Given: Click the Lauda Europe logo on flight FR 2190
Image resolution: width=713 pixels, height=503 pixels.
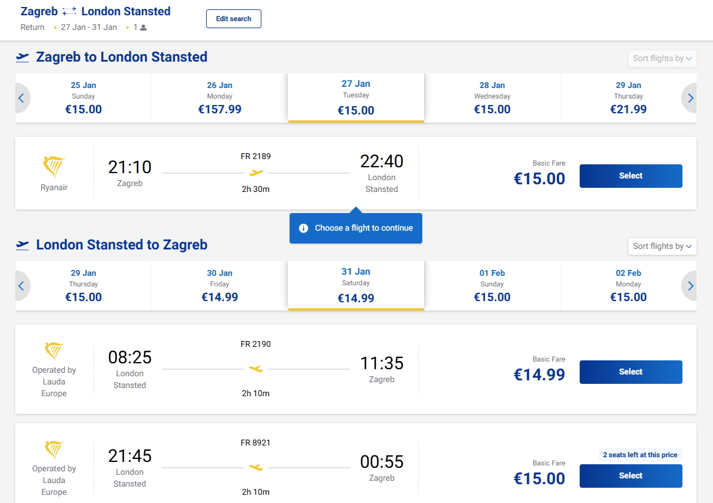Looking at the screenshot, I should (54, 351).
